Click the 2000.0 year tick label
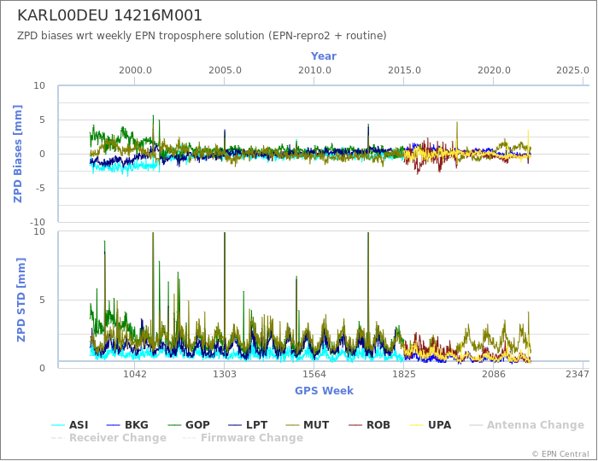 tap(135, 71)
